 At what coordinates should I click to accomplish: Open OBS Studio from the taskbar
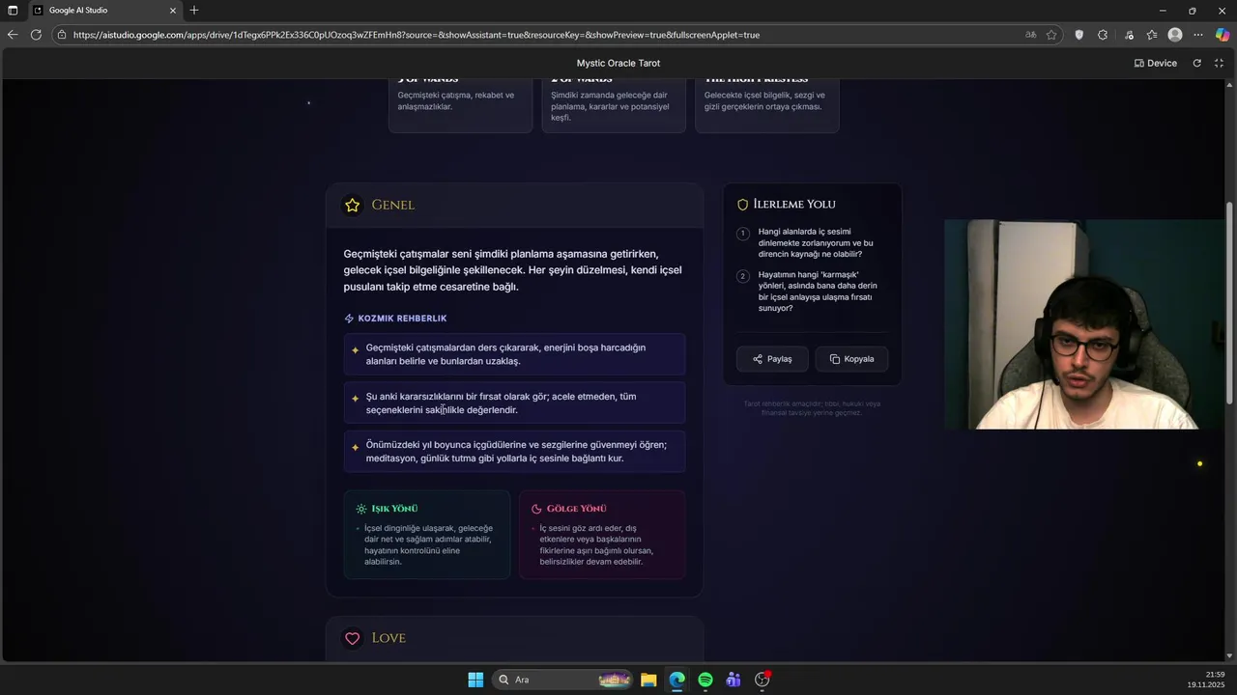tap(762, 680)
